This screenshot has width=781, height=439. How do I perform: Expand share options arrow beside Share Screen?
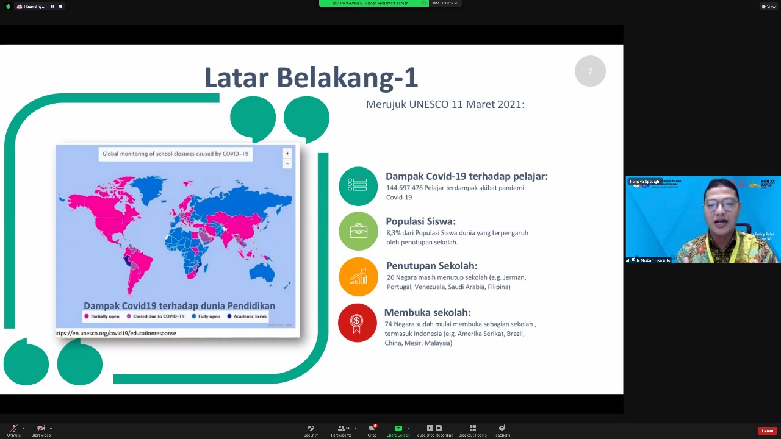tap(408, 428)
